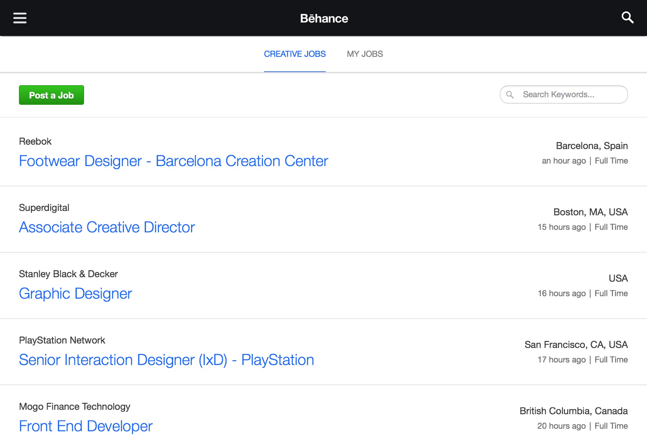The height and width of the screenshot is (442, 647).
Task: Click the British Columbia, Canada location
Action: [574, 411]
